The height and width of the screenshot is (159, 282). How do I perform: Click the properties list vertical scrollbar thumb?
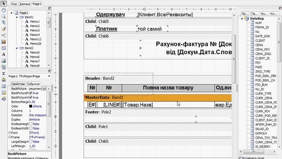click(49, 104)
